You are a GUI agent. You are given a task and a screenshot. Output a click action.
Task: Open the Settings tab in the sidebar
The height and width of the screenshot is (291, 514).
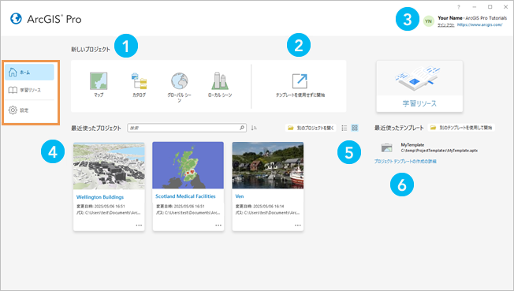click(29, 110)
